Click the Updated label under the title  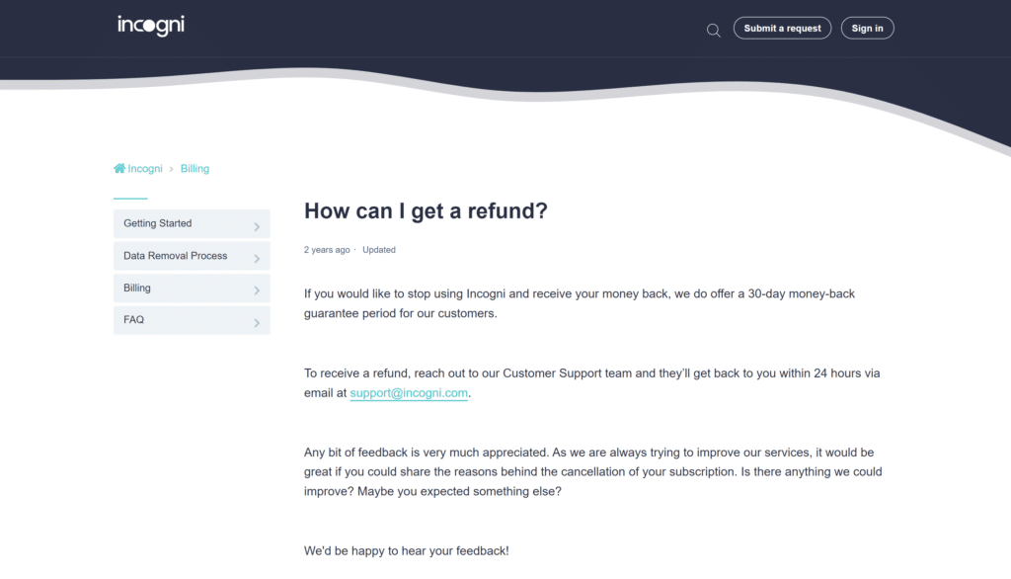(379, 250)
